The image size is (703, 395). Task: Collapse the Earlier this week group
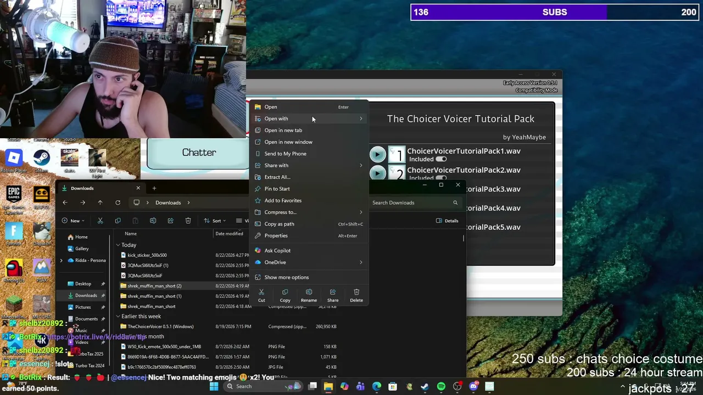(x=118, y=317)
